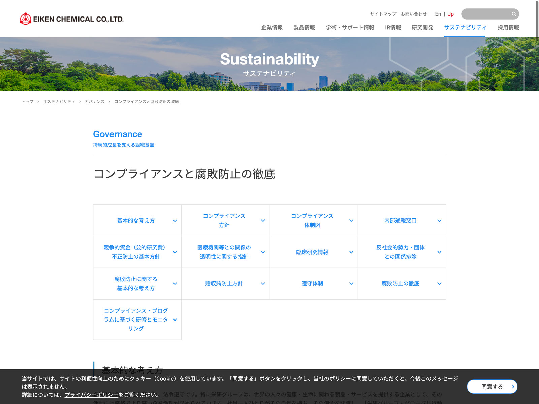539x404 pixels.
Task: Select Jp language option
Action: 451,14
